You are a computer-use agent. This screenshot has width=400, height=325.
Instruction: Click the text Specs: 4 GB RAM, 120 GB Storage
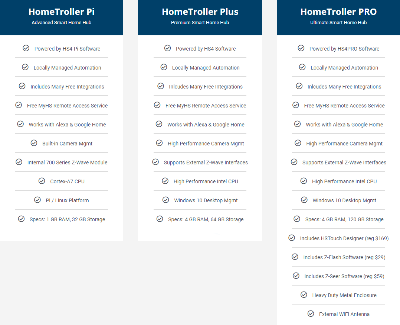(344, 219)
